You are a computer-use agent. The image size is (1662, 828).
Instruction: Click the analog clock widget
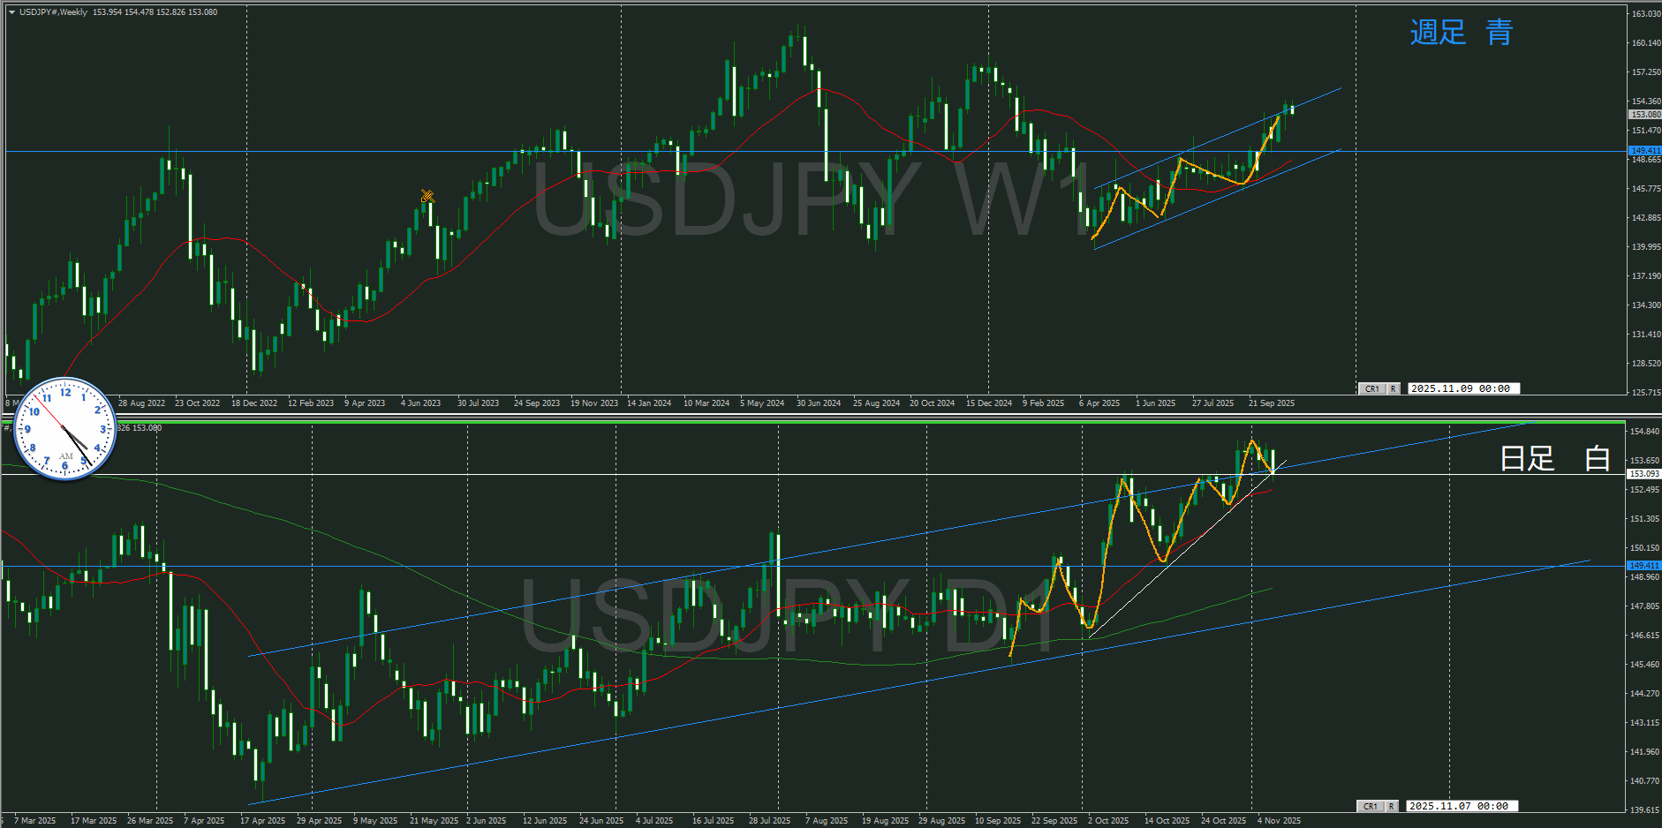click(x=65, y=429)
